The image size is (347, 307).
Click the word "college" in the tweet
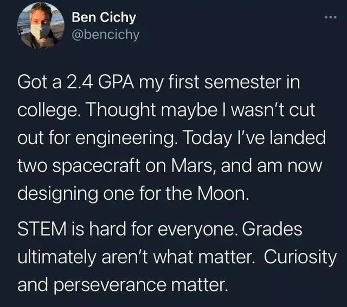click(47, 112)
